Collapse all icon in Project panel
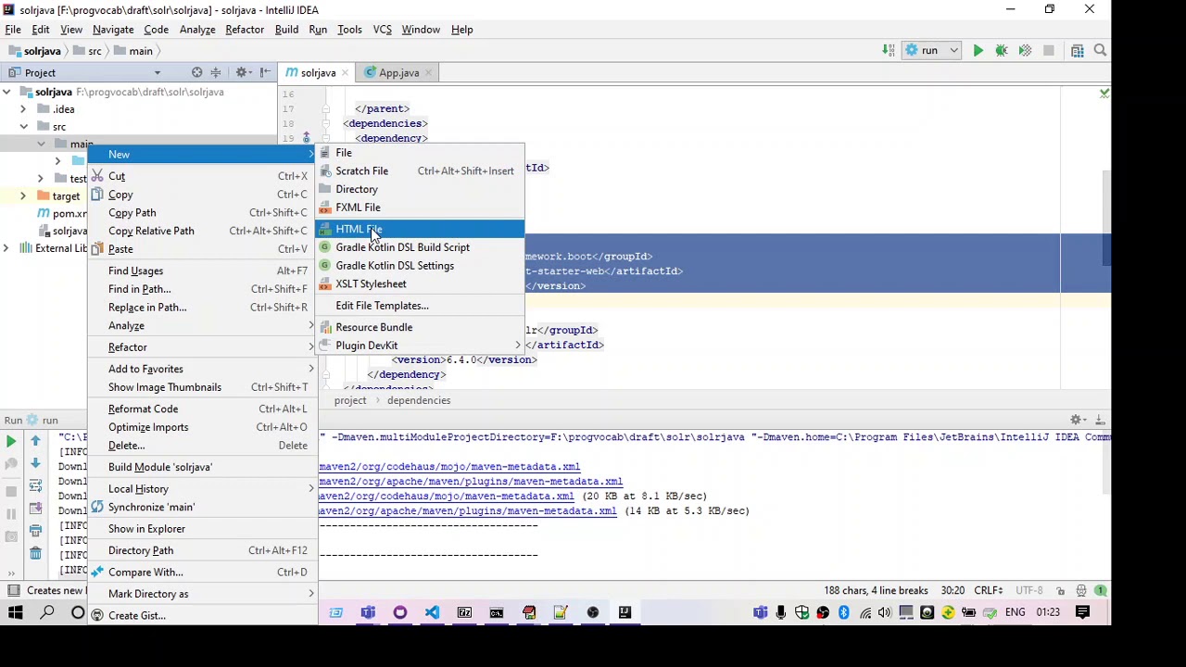Image resolution: width=1186 pixels, height=667 pixels. [216, 72]
